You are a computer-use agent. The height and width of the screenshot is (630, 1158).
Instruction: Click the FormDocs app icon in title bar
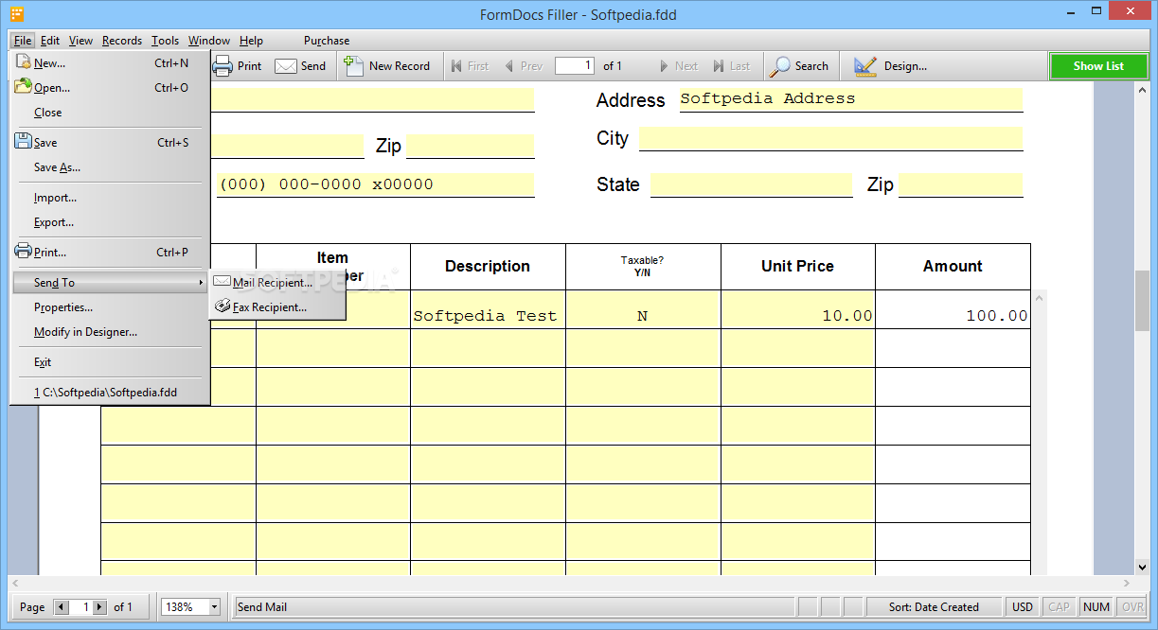pyautogui.click(x=16, y=14)
